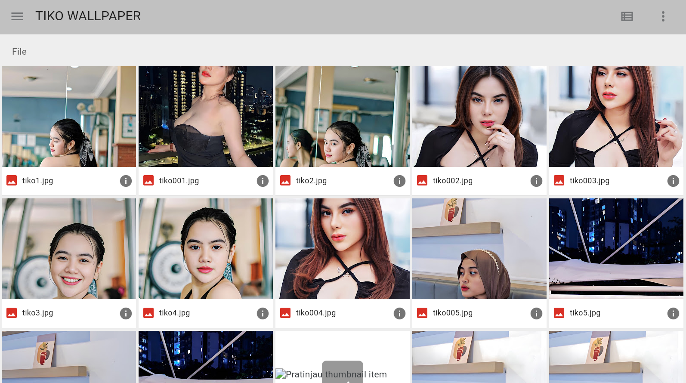686x383 pixels.
Task: Click image file icon beside tiko001.jpg
Action: click(x=148, y=181)
